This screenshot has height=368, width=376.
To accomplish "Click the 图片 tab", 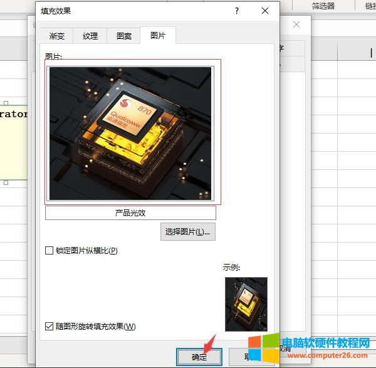I will [158, 36].
